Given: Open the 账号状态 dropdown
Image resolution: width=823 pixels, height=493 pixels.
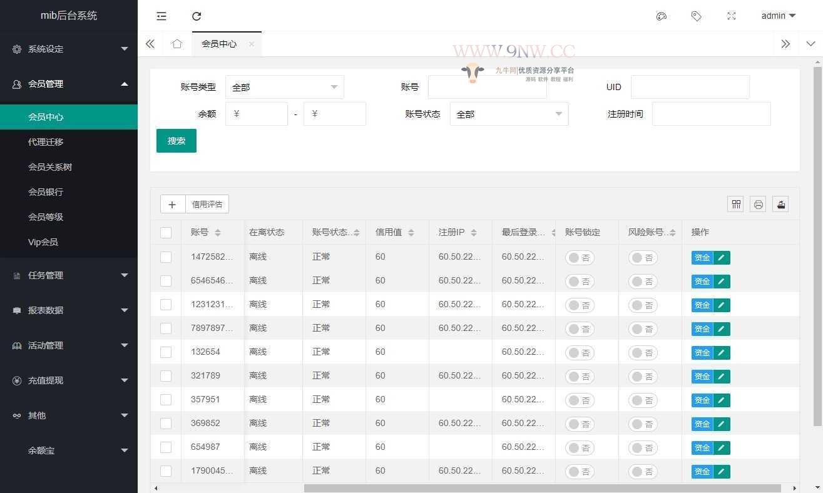Looking at the screenshot, I should 509,114.
